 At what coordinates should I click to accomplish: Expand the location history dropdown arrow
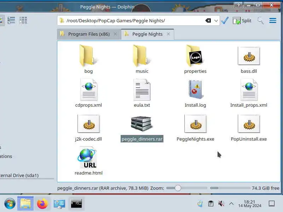pos(216,21)
